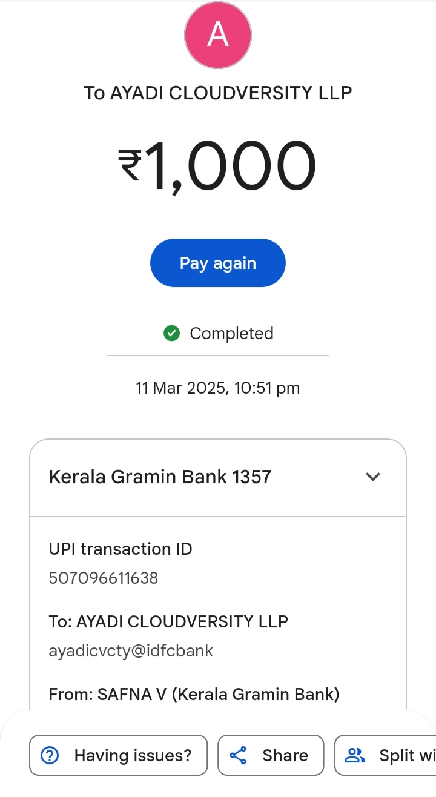Tap the Kerala Gramin Bank 1357 header
The height and width of the screenshot is (797, 436).
click(160, 477)
